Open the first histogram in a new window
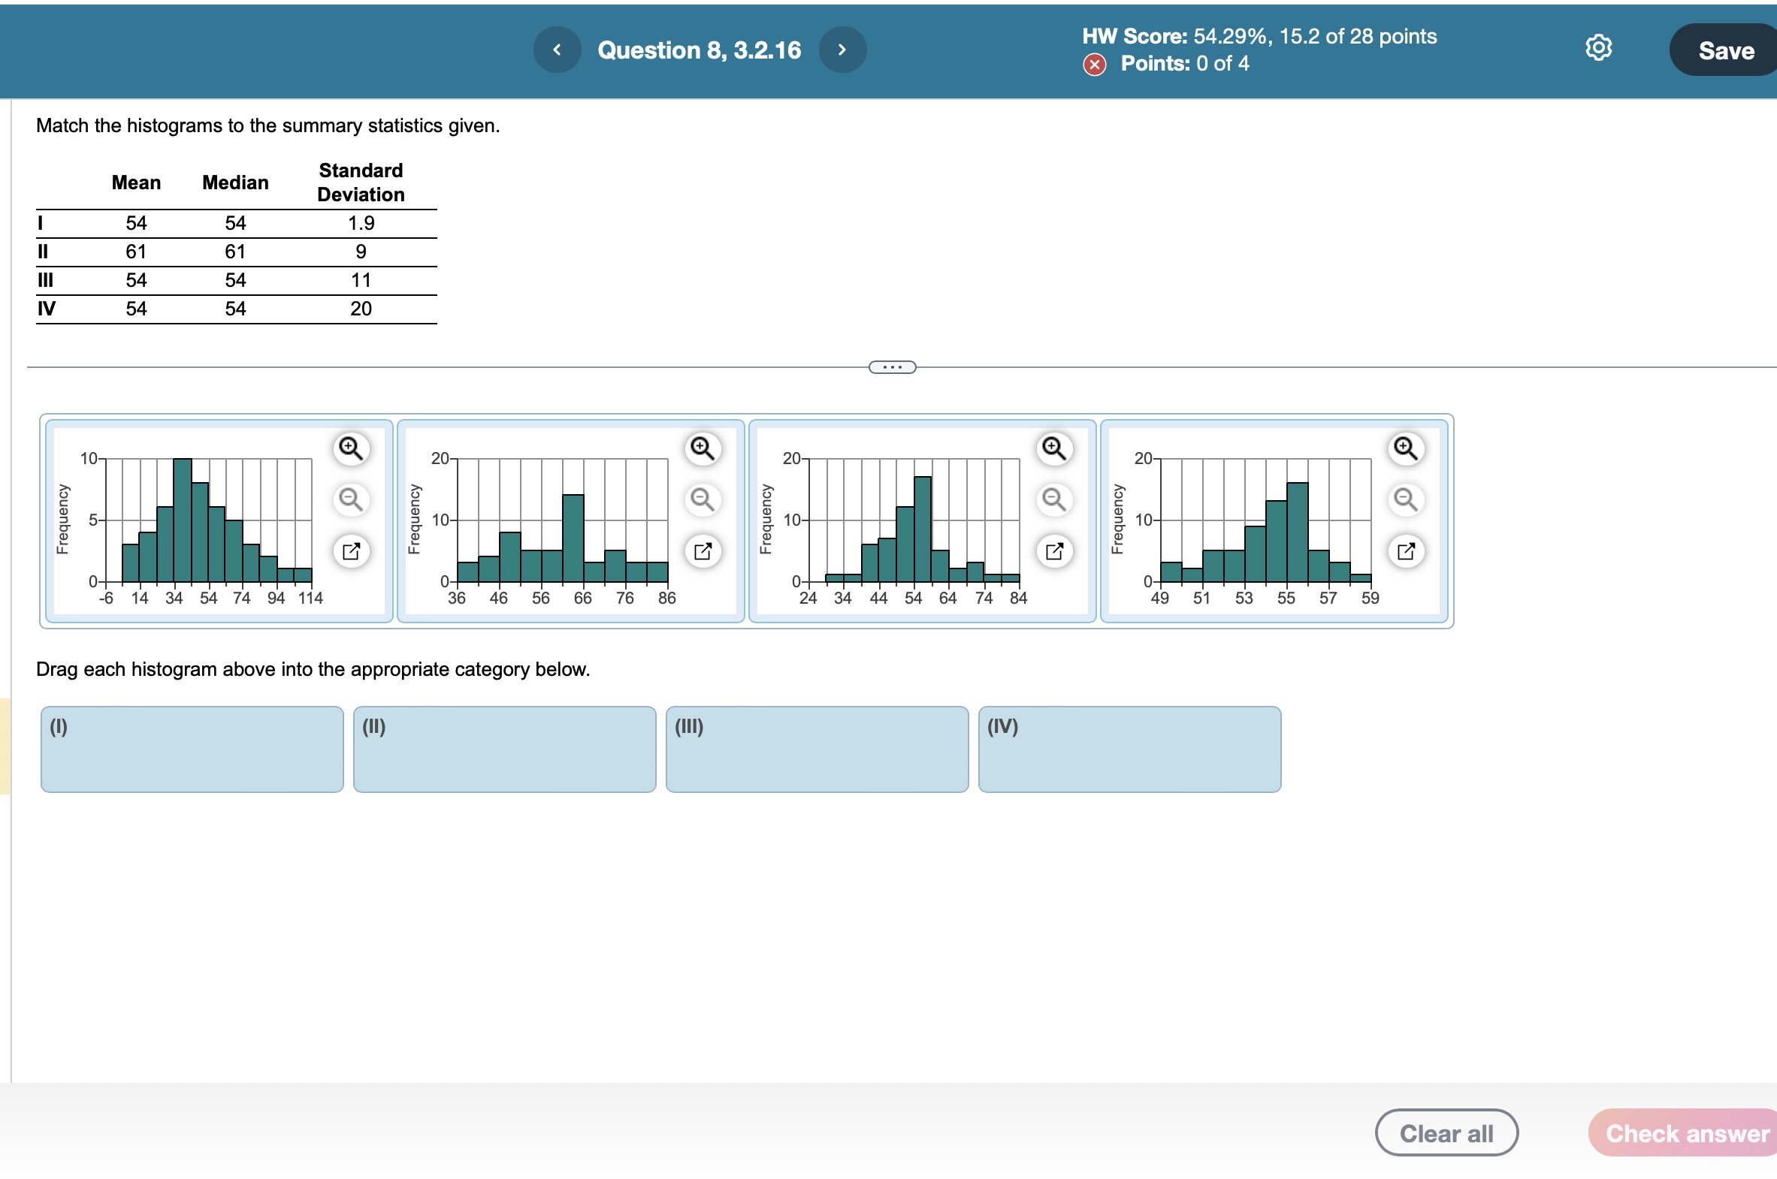 tap(351, 550)
